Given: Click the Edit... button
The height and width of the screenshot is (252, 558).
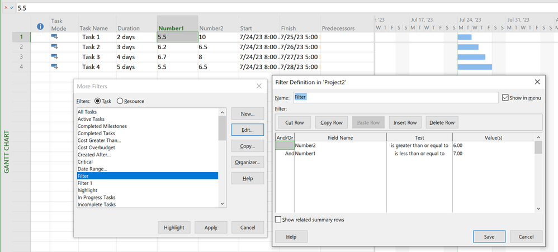Looking at the screenshot, I should 248,130.
